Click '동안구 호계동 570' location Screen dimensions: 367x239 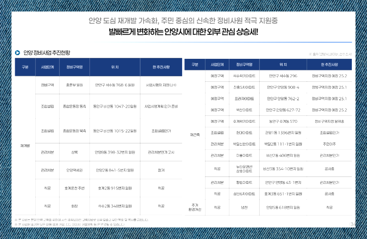283,121
